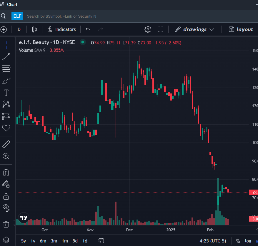This screenshot has width=258, height=246.
Task: Select the horizontal lines Fib tool
Action: pos(6,69)
